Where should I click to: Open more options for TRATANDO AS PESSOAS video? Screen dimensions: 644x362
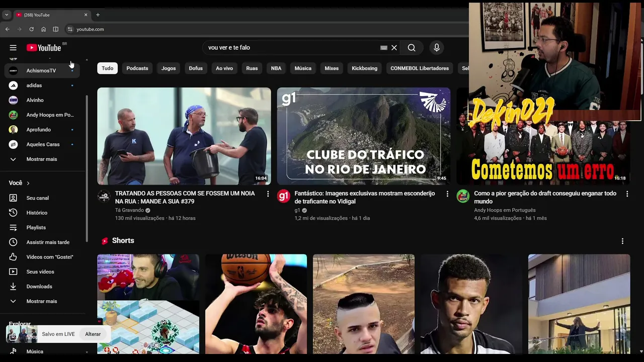click(x=268, y=194)
